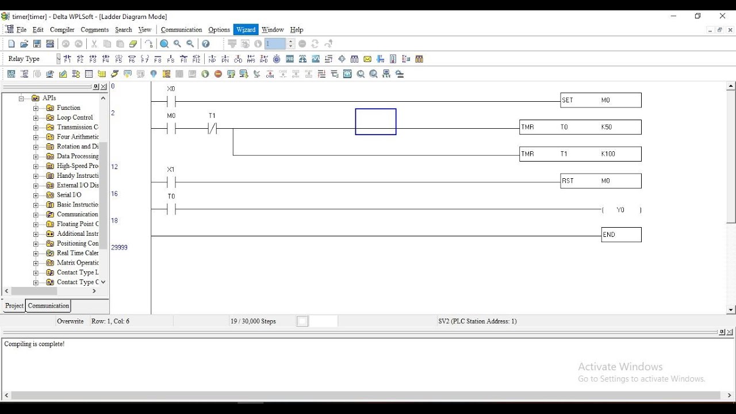Draw horizontal line F8

158,59
